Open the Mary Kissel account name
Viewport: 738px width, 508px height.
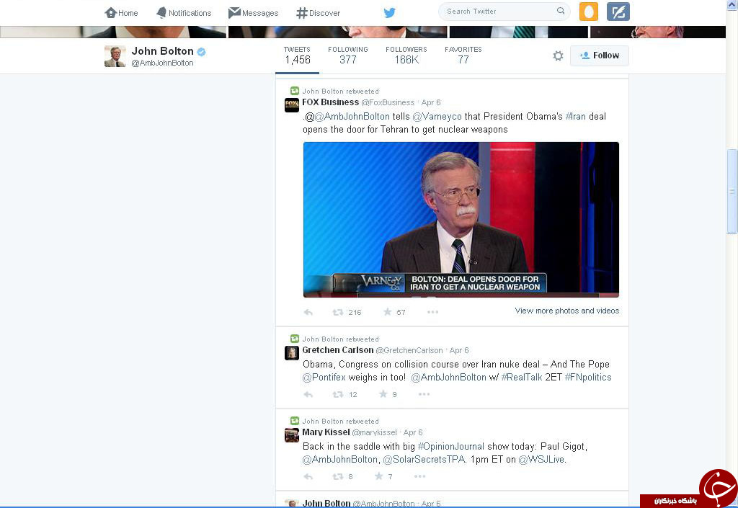click(x=326, y=432)
